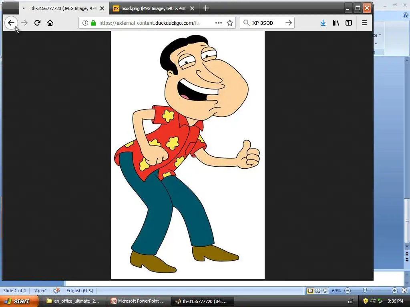Select the th-3156777720 JPEG Image tab
Viewport: 410px width, 307px height.
point(64,9)
